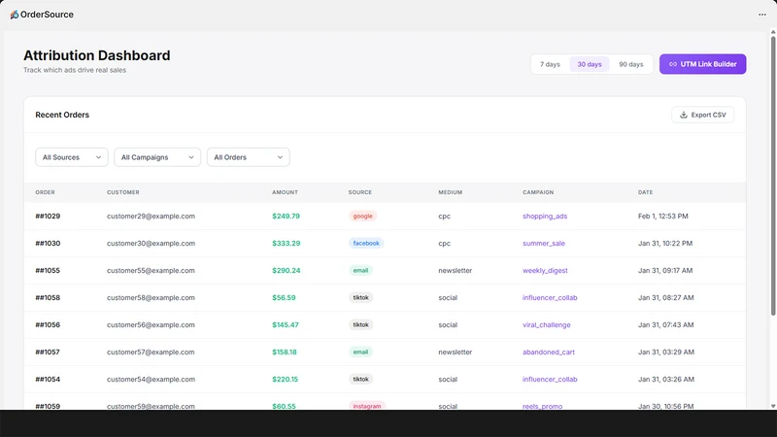777x437 pixels.
Task: Click the $220.15 amount
Action: coord(285,380)
